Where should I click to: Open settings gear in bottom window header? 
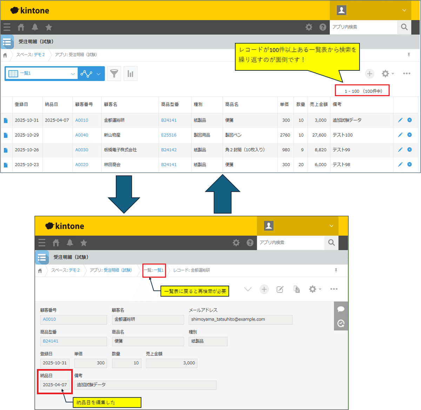[236, 242]
